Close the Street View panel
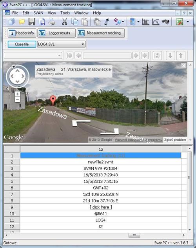The height and width of the screenshot is (248, 196). [184, 65]
